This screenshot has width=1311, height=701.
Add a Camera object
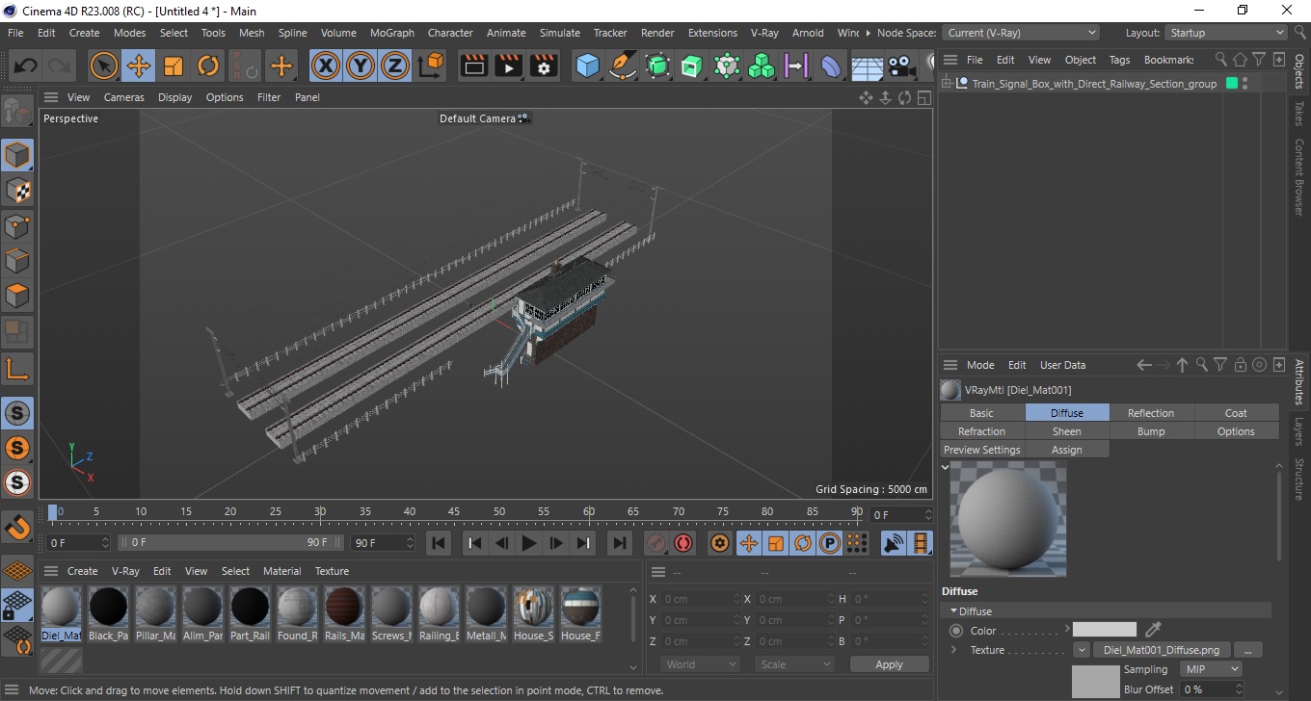coord(901,66)
